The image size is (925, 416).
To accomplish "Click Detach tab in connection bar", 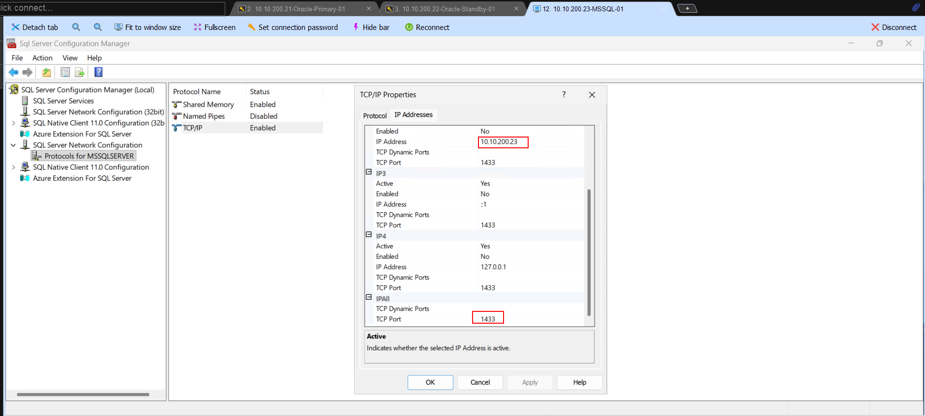I will (34, 28).
